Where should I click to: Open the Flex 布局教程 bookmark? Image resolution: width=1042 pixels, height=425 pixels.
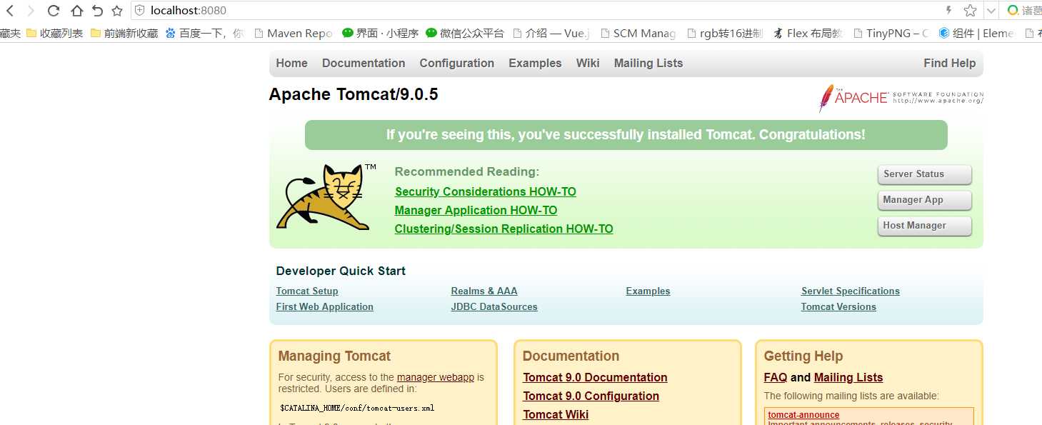pyautogui.click(x=808, y=33)
